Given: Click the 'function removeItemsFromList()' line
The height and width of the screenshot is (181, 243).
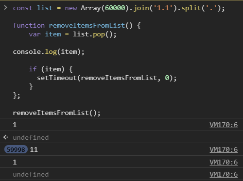Looking at the screenshot, I should pyautogui.click(x=77, y=26).
